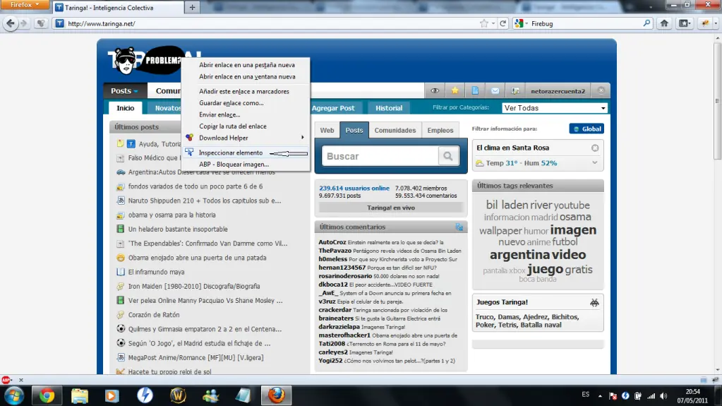Open the Historial tab
722x406 pixels.
point(389,108)
